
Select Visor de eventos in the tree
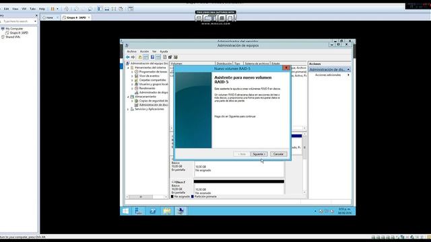[149, 76]
